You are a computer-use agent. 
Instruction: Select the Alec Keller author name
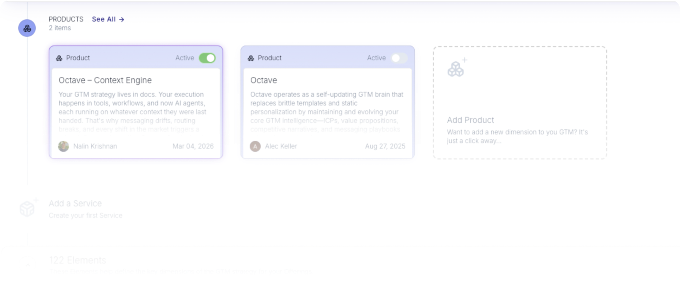[281, 146]
